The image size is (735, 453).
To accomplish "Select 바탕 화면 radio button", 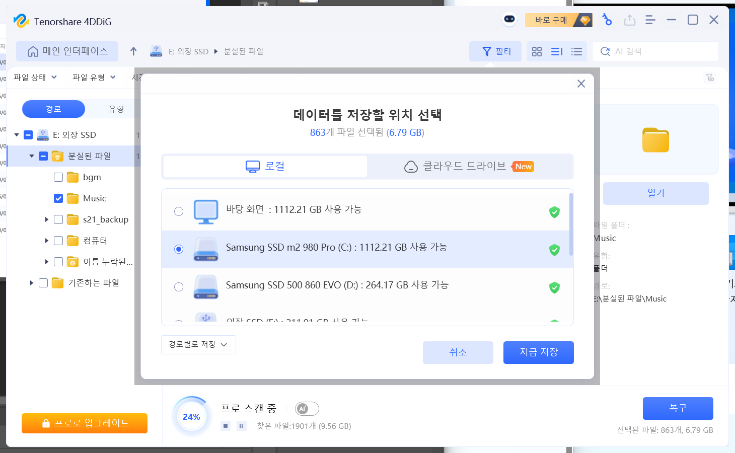I will (x=179, y=211).
